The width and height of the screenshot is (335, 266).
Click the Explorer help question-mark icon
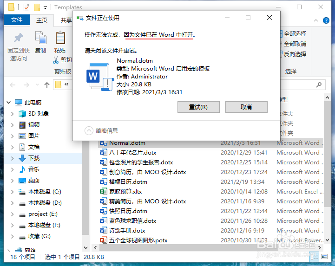pos(326,20)
